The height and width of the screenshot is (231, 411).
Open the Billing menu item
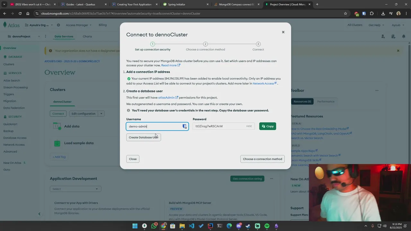click(x=103, y=25)
